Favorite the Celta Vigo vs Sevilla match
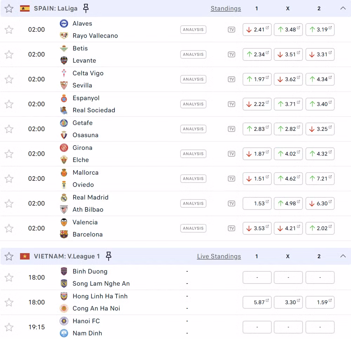This screenshot has width=351, height=339. tap(9, 79)
